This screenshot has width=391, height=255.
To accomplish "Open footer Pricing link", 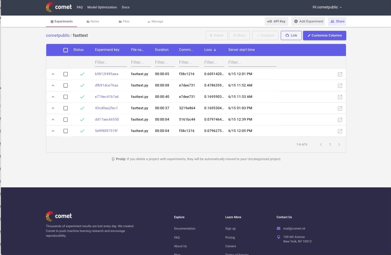I will 230,237.
